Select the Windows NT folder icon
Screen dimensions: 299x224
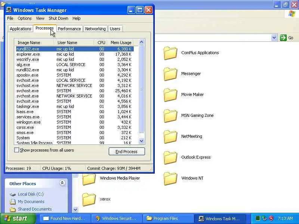[x=170, y=179]
